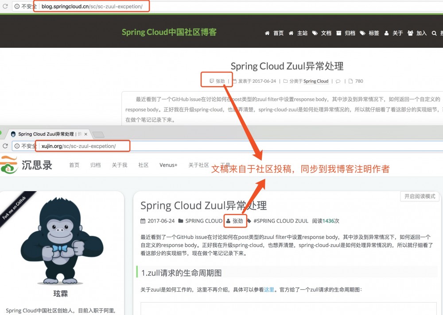
Task: Click the 沉思录 site logo
Action: [x=26, y=165]
